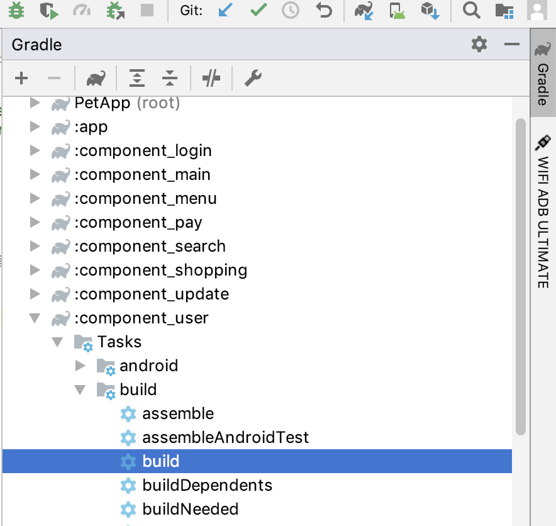Collapse all nodes in Gradle tree
Viewport: 556px width, 526px height.
pos(170,78)
